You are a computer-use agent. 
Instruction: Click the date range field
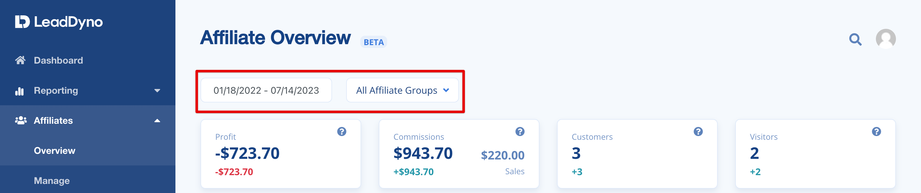pos(266,90)
